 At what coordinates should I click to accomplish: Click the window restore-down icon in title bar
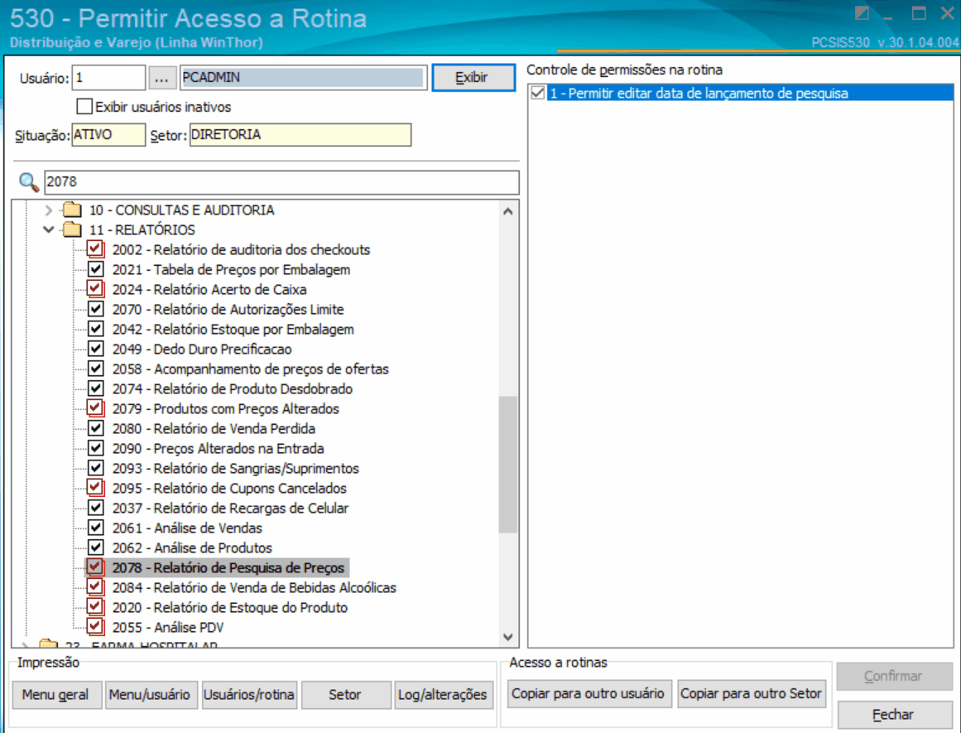[x=862, y=13]
